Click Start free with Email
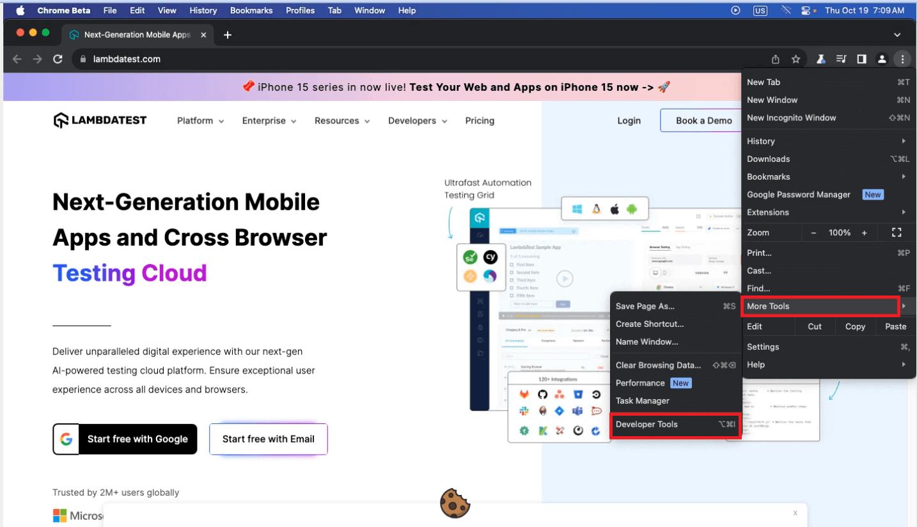This screenshot has width=917, height=527. click(x=269, y=439)
